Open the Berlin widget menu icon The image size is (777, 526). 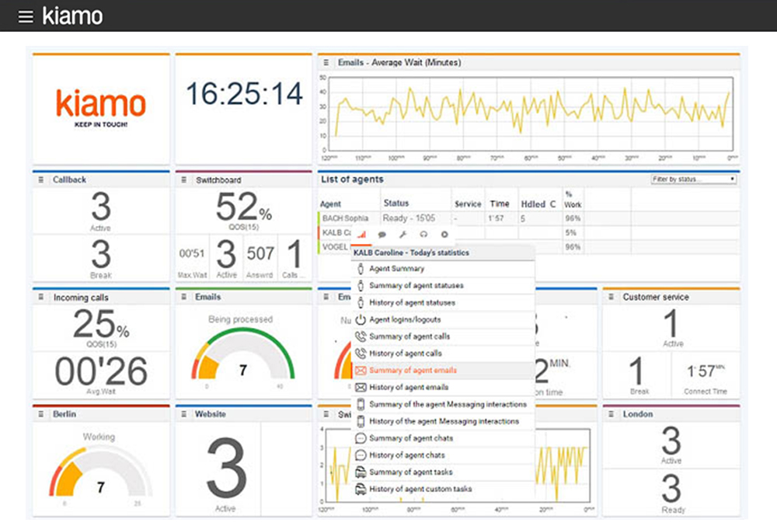pyautogui.click(x=41, y=414)
